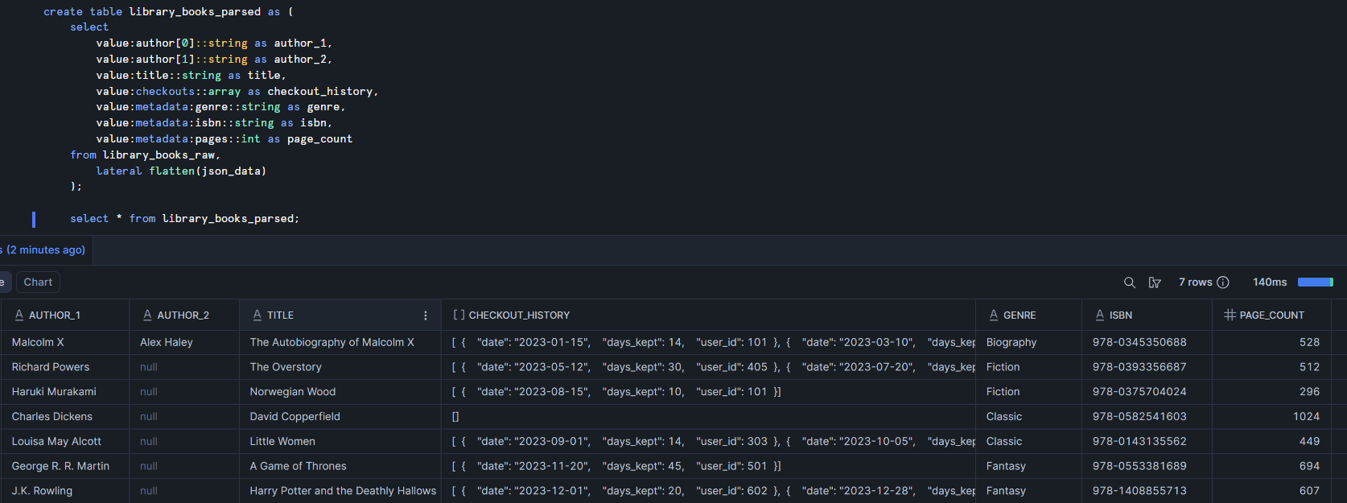Image resolution: width=1347 pixels, height=503 pixels.
Task: Click the array type icon beside CHECKOUT_HISTORY
Action: (459, 315)
